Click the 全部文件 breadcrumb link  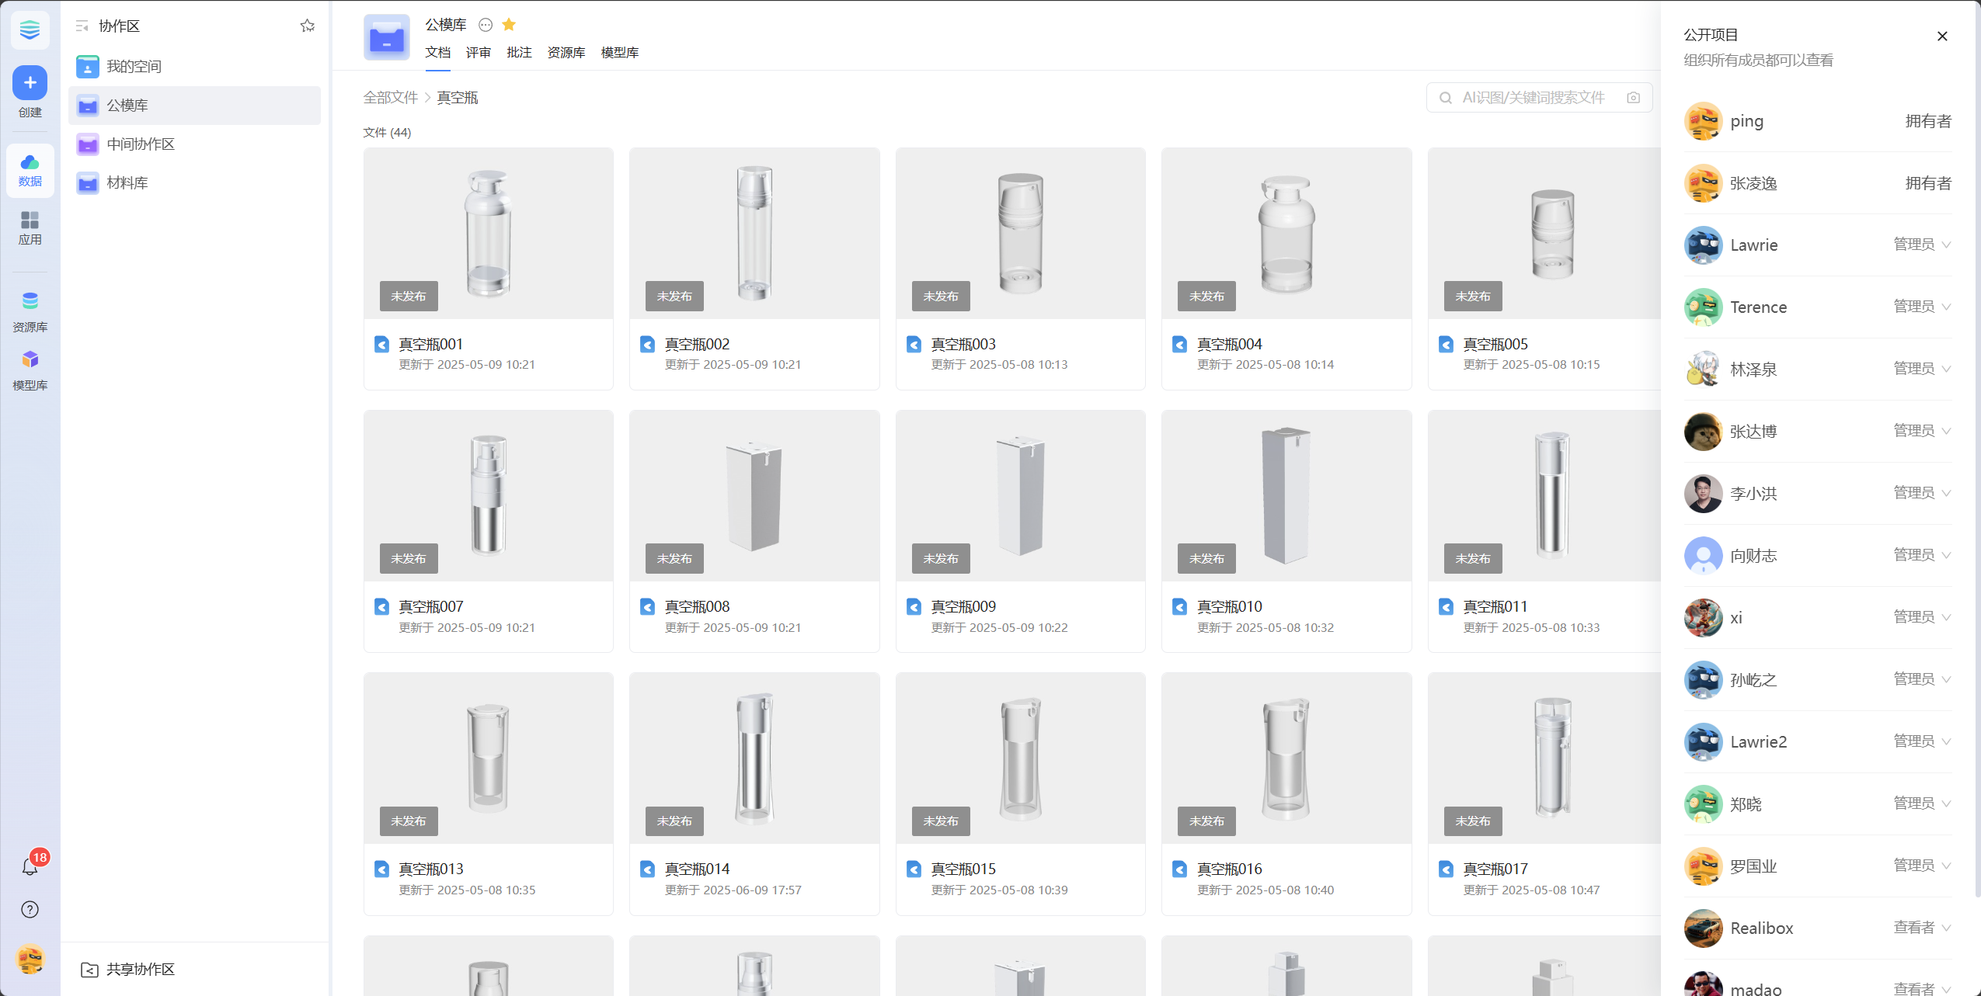[390, 98]
